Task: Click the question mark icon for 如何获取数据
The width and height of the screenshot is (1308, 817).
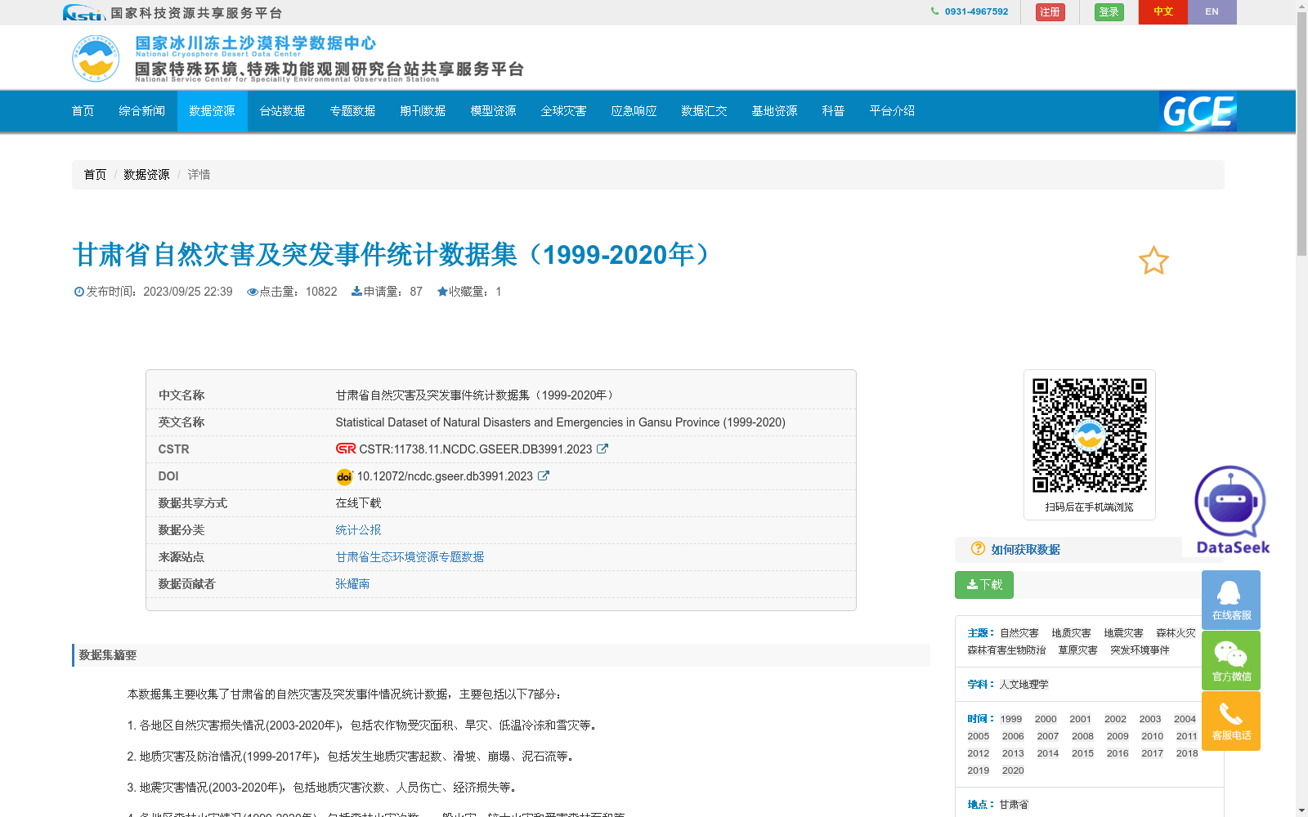Action: tap(978, 548)
